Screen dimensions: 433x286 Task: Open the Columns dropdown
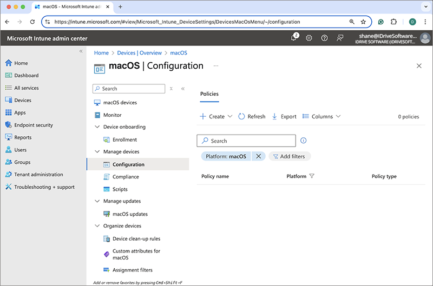pyautogui.click(x=322, y=116)
